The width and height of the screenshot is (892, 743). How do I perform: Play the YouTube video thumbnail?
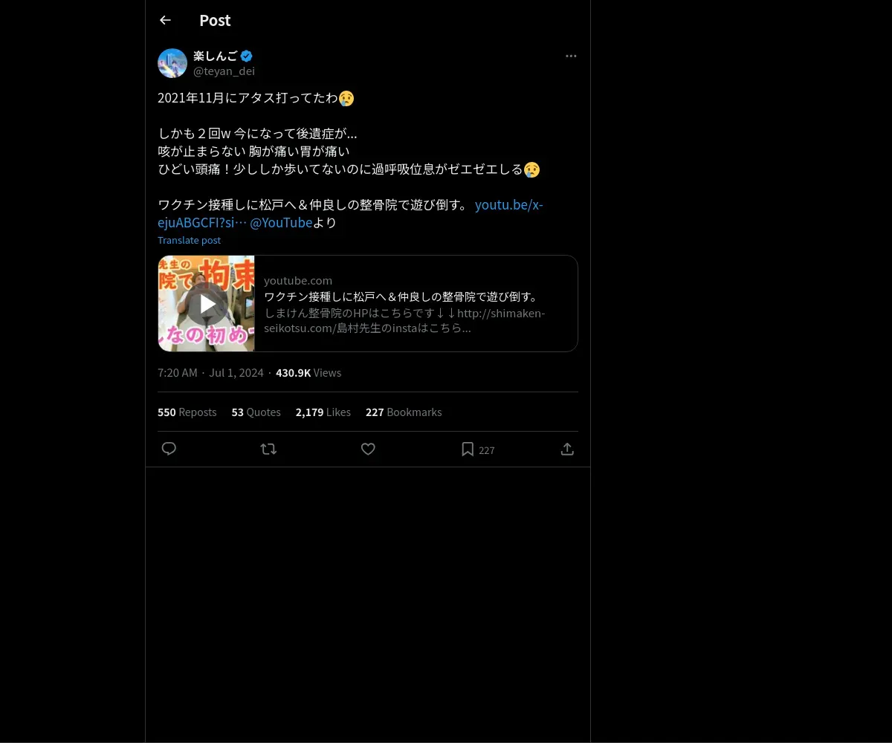coord(207,303)
